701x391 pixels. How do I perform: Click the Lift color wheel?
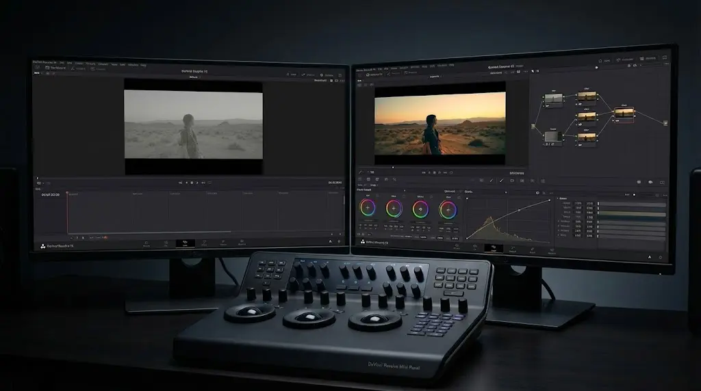(x=367, y=208)
